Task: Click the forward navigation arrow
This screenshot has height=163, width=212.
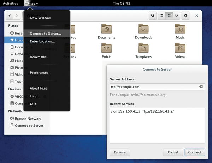Action: tap(17, 16)
